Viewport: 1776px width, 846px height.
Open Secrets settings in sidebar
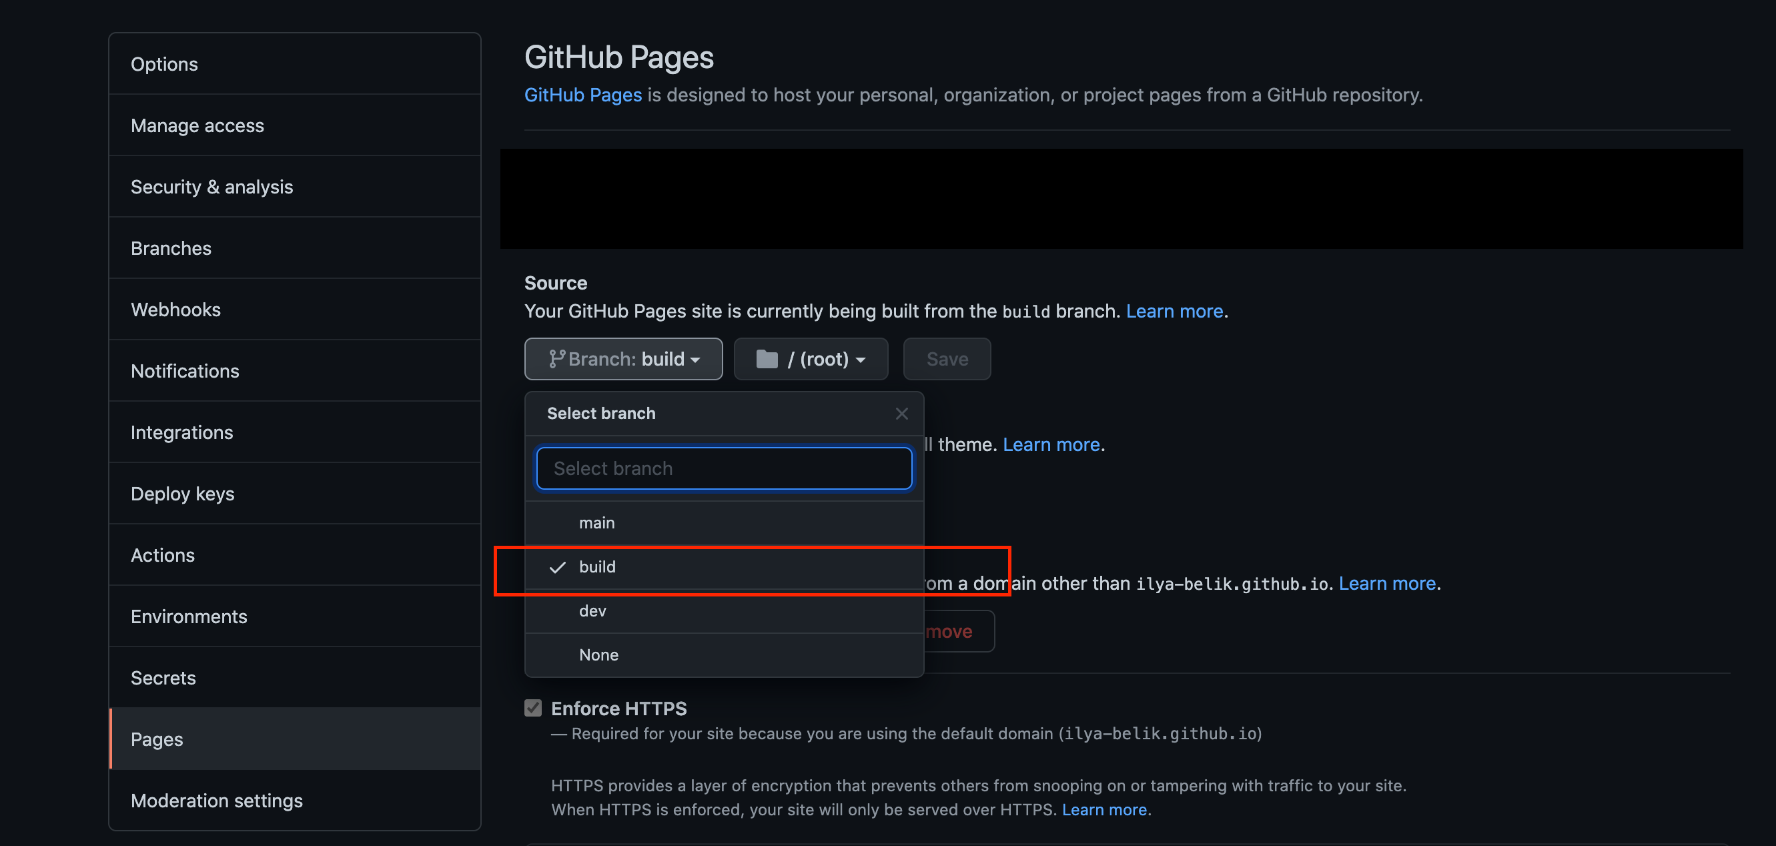point(163,678)
